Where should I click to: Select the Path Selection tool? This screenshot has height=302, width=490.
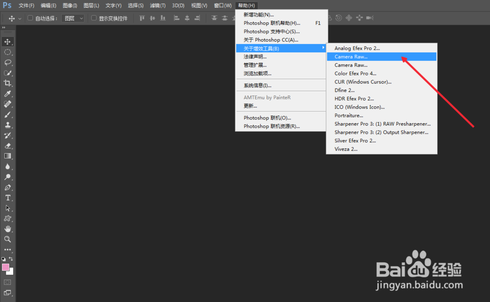tap(7, 208)
